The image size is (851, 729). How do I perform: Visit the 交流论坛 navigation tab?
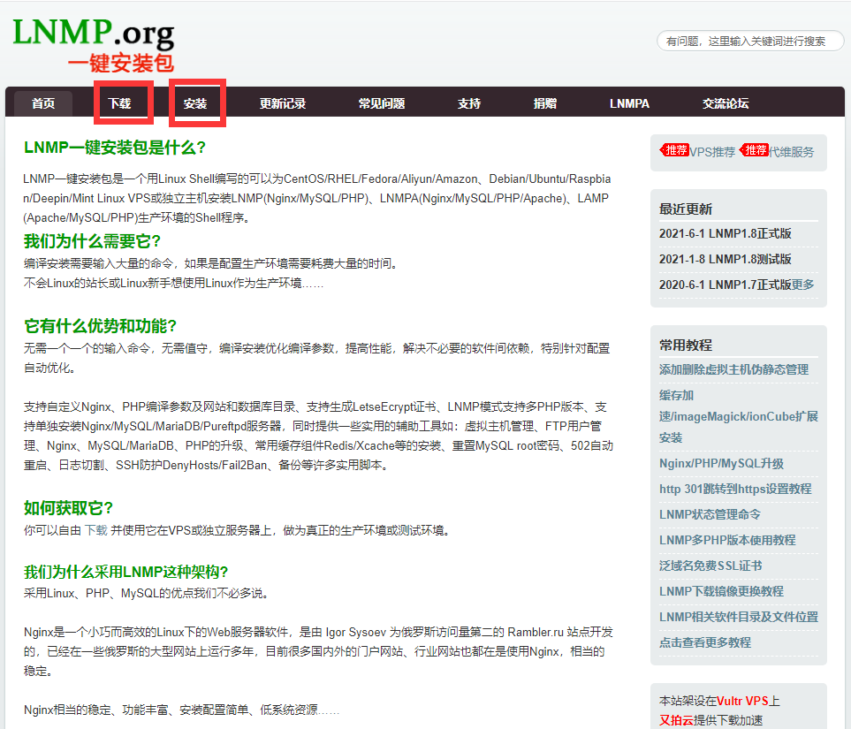pyautogui.click(x=726, y=103)
